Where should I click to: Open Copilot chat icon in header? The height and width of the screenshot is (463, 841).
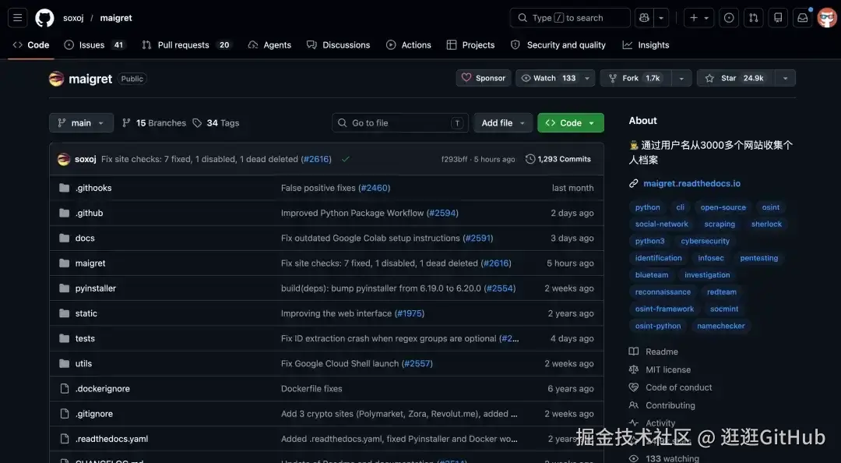click(644, 18)
